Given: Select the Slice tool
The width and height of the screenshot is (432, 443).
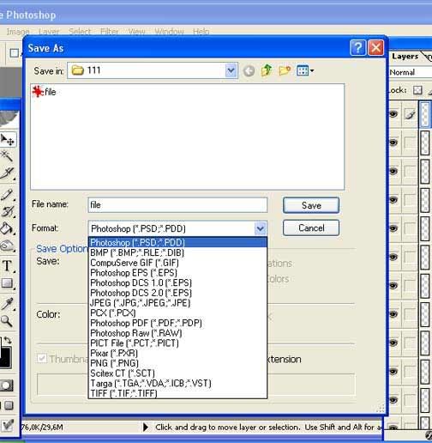Looking at the screenshot, I should (8, 173).
